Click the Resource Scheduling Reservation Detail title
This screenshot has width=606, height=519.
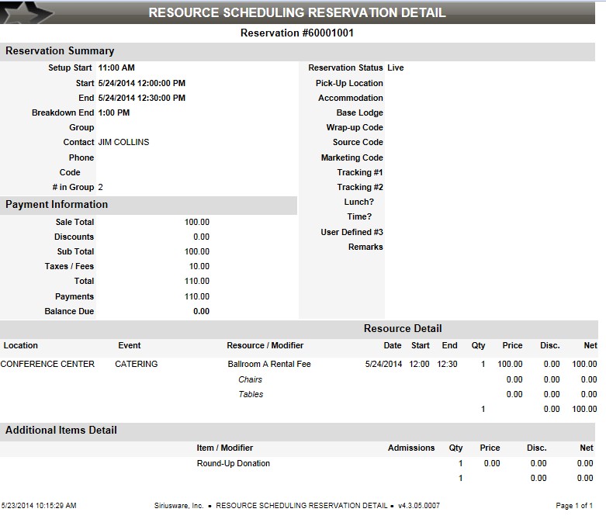(296, 12)
